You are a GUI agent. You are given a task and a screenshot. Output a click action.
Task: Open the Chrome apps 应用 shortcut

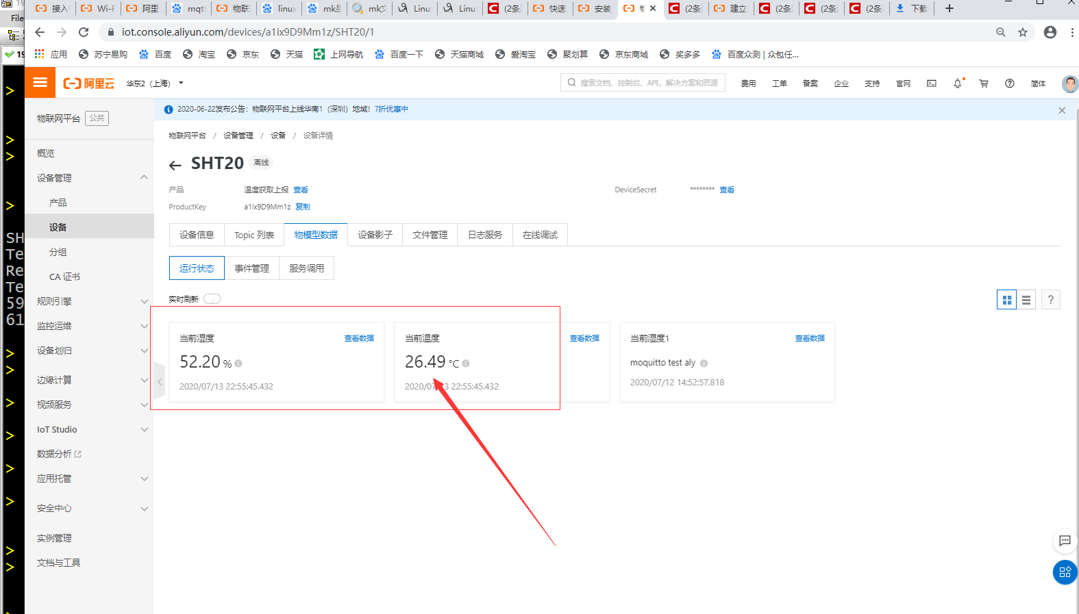click(x=51, y=54)
